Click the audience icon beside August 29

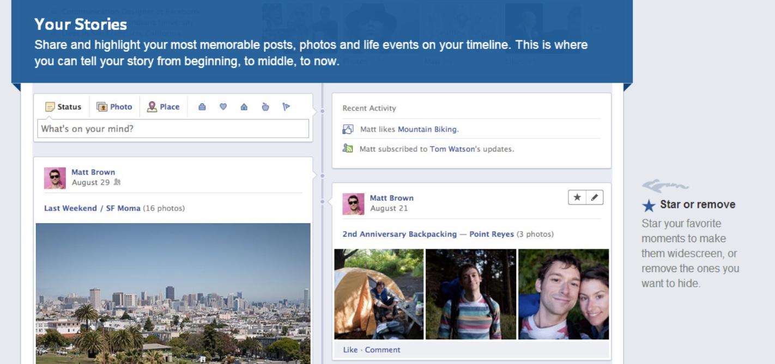tap(117, 183)
